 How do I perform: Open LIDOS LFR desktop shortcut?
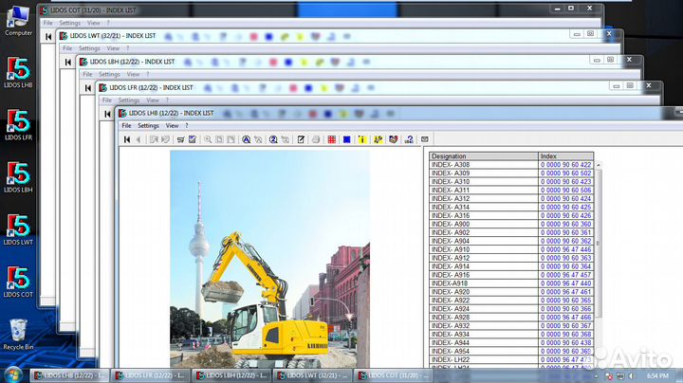[18, 125]
